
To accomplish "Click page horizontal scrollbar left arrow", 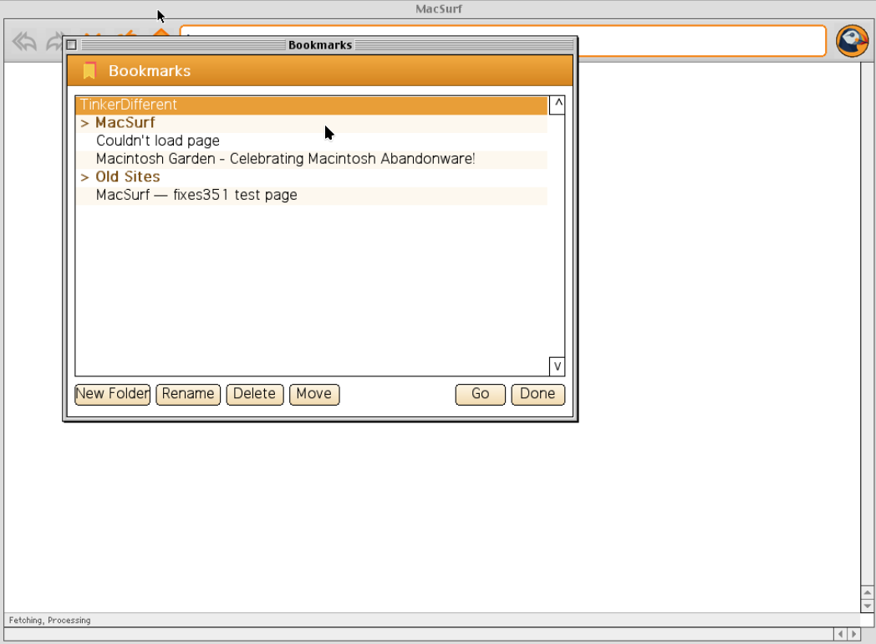I will (x=840, y=634).
